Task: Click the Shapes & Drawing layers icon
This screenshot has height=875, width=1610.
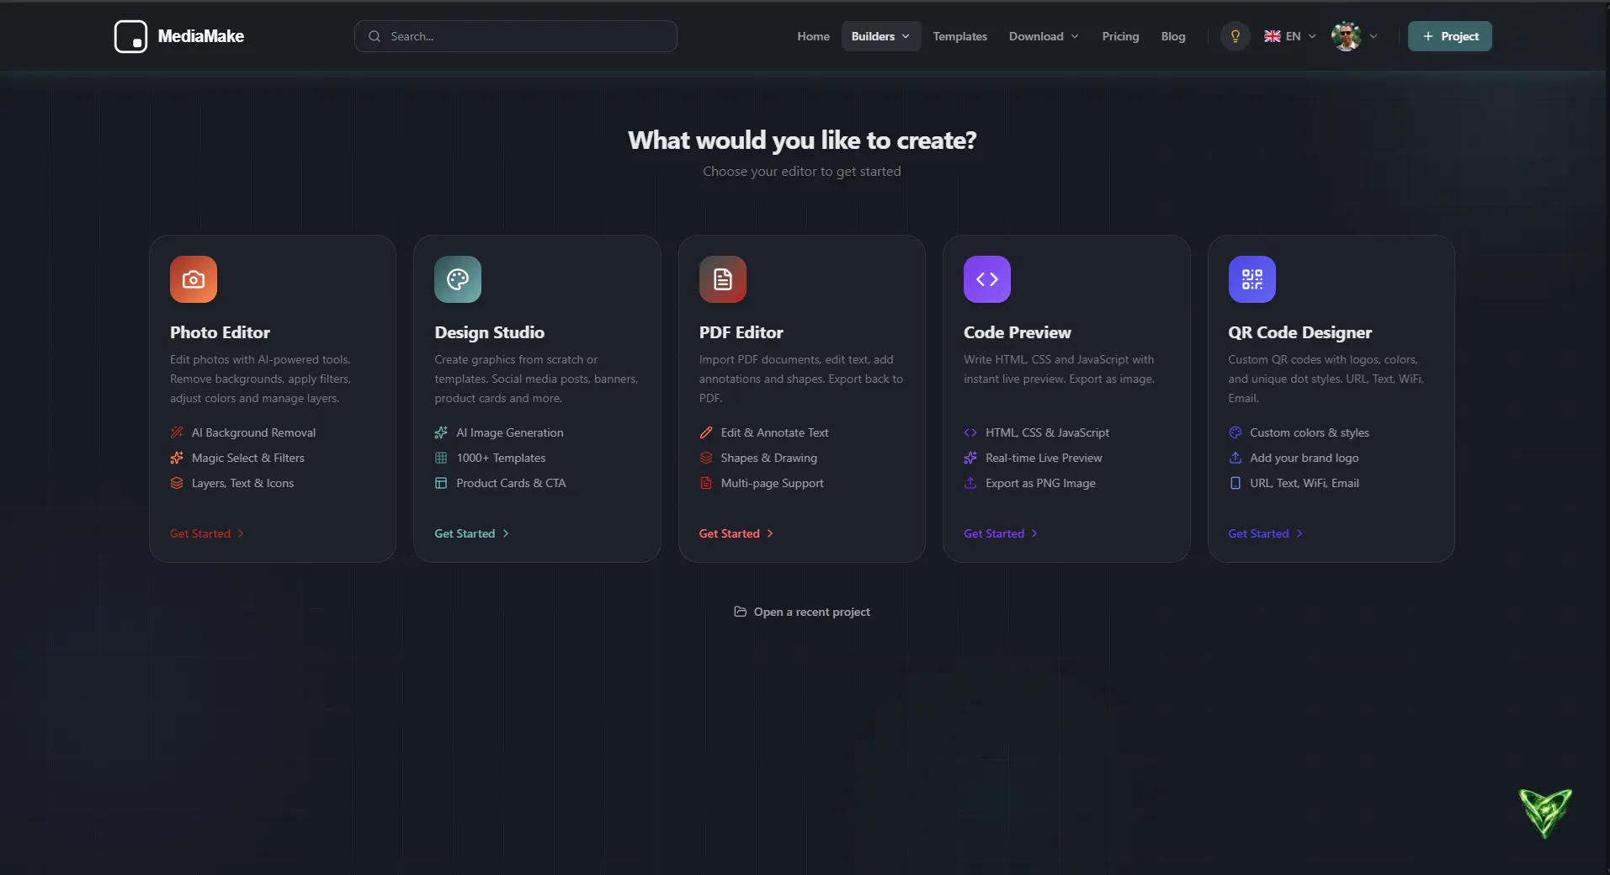Action: click(x=706, y=458)
